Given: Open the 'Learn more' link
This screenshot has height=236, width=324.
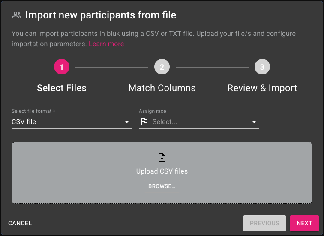Looking at the screenshot, I should pyautogui.click(x=106, y=44).
